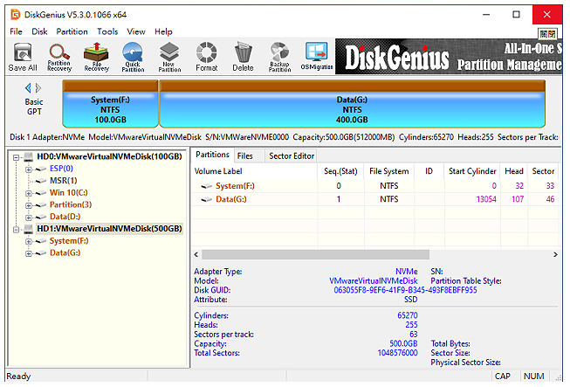This screenshot has width=570, height=387.
Task: Click the scroll left arrow of partition table
Action: [196, 254]
